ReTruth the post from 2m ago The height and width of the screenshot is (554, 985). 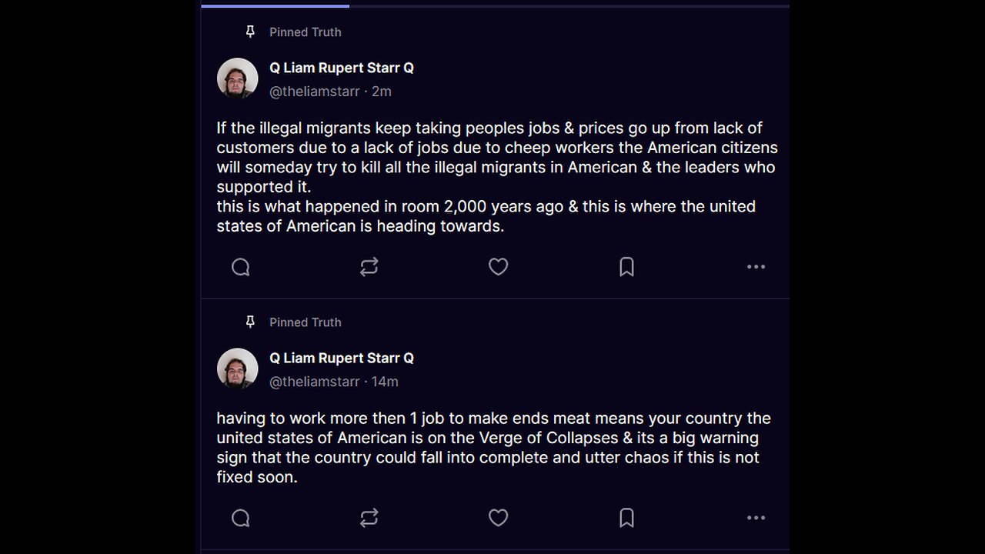point(369,267)
